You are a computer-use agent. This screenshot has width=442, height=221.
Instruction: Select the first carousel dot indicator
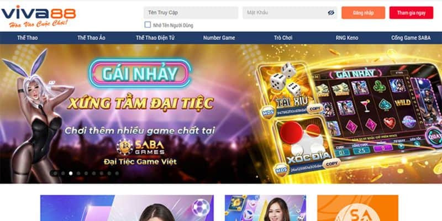pos(55,173)
